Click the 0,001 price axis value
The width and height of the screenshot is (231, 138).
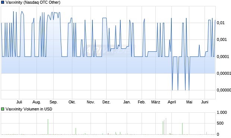point(222,39)
